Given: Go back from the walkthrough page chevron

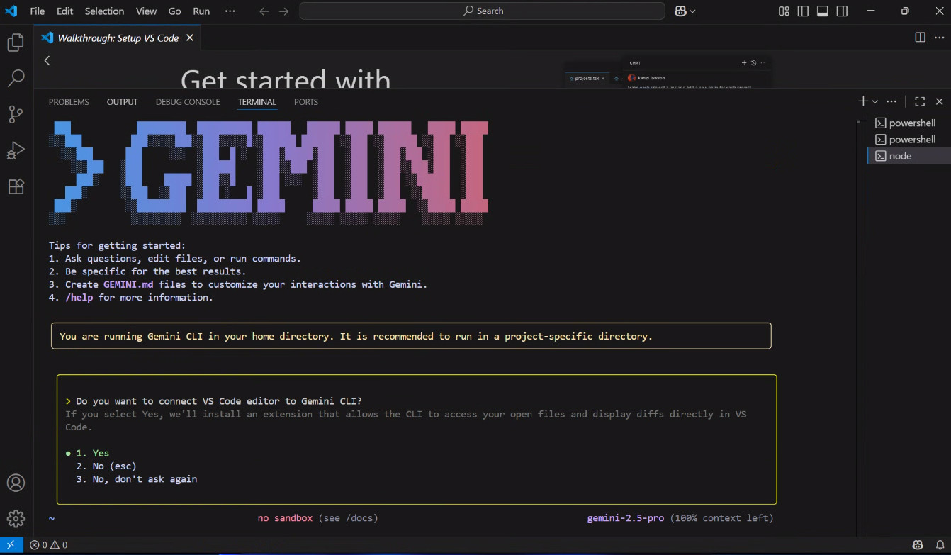Looking at the screenshot, I should pyautogui.click(x=47, y=61).
